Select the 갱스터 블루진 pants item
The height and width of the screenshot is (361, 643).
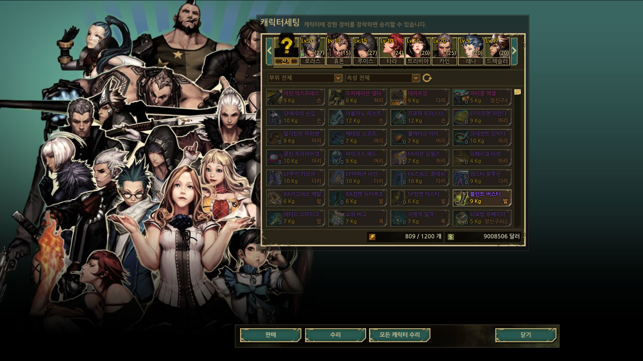pyautogui.click(x=482, y=178)
